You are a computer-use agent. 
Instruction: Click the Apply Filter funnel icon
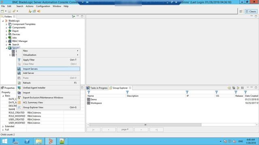click(x=19, y=60)
